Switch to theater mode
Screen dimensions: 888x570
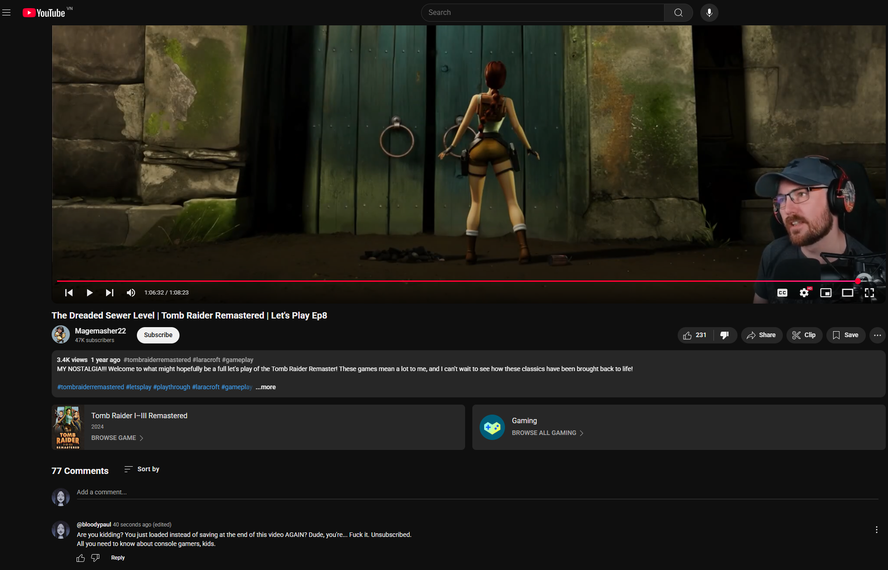847,293
